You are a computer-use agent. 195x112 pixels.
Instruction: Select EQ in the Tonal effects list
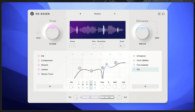43,56
